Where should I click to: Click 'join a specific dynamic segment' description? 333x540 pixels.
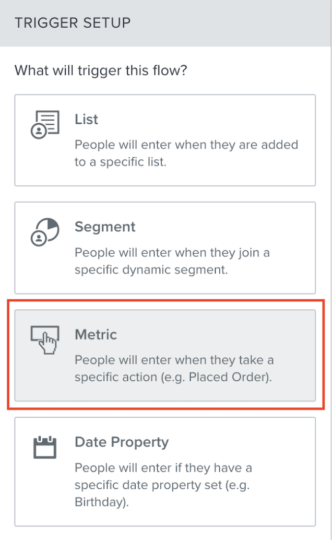172,261
